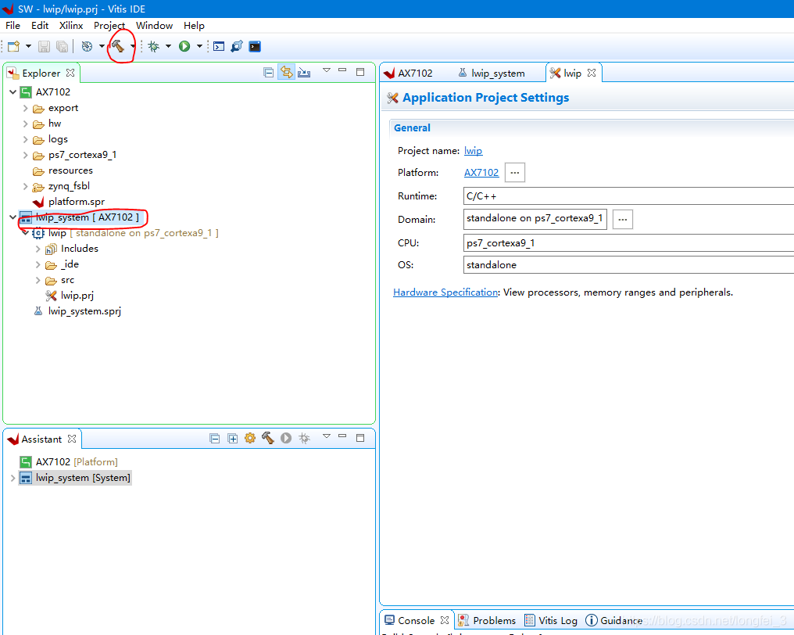Open the XSCT Console toolbar icon
The width and height of the screenshot is (794, 635).
[219, 47]
